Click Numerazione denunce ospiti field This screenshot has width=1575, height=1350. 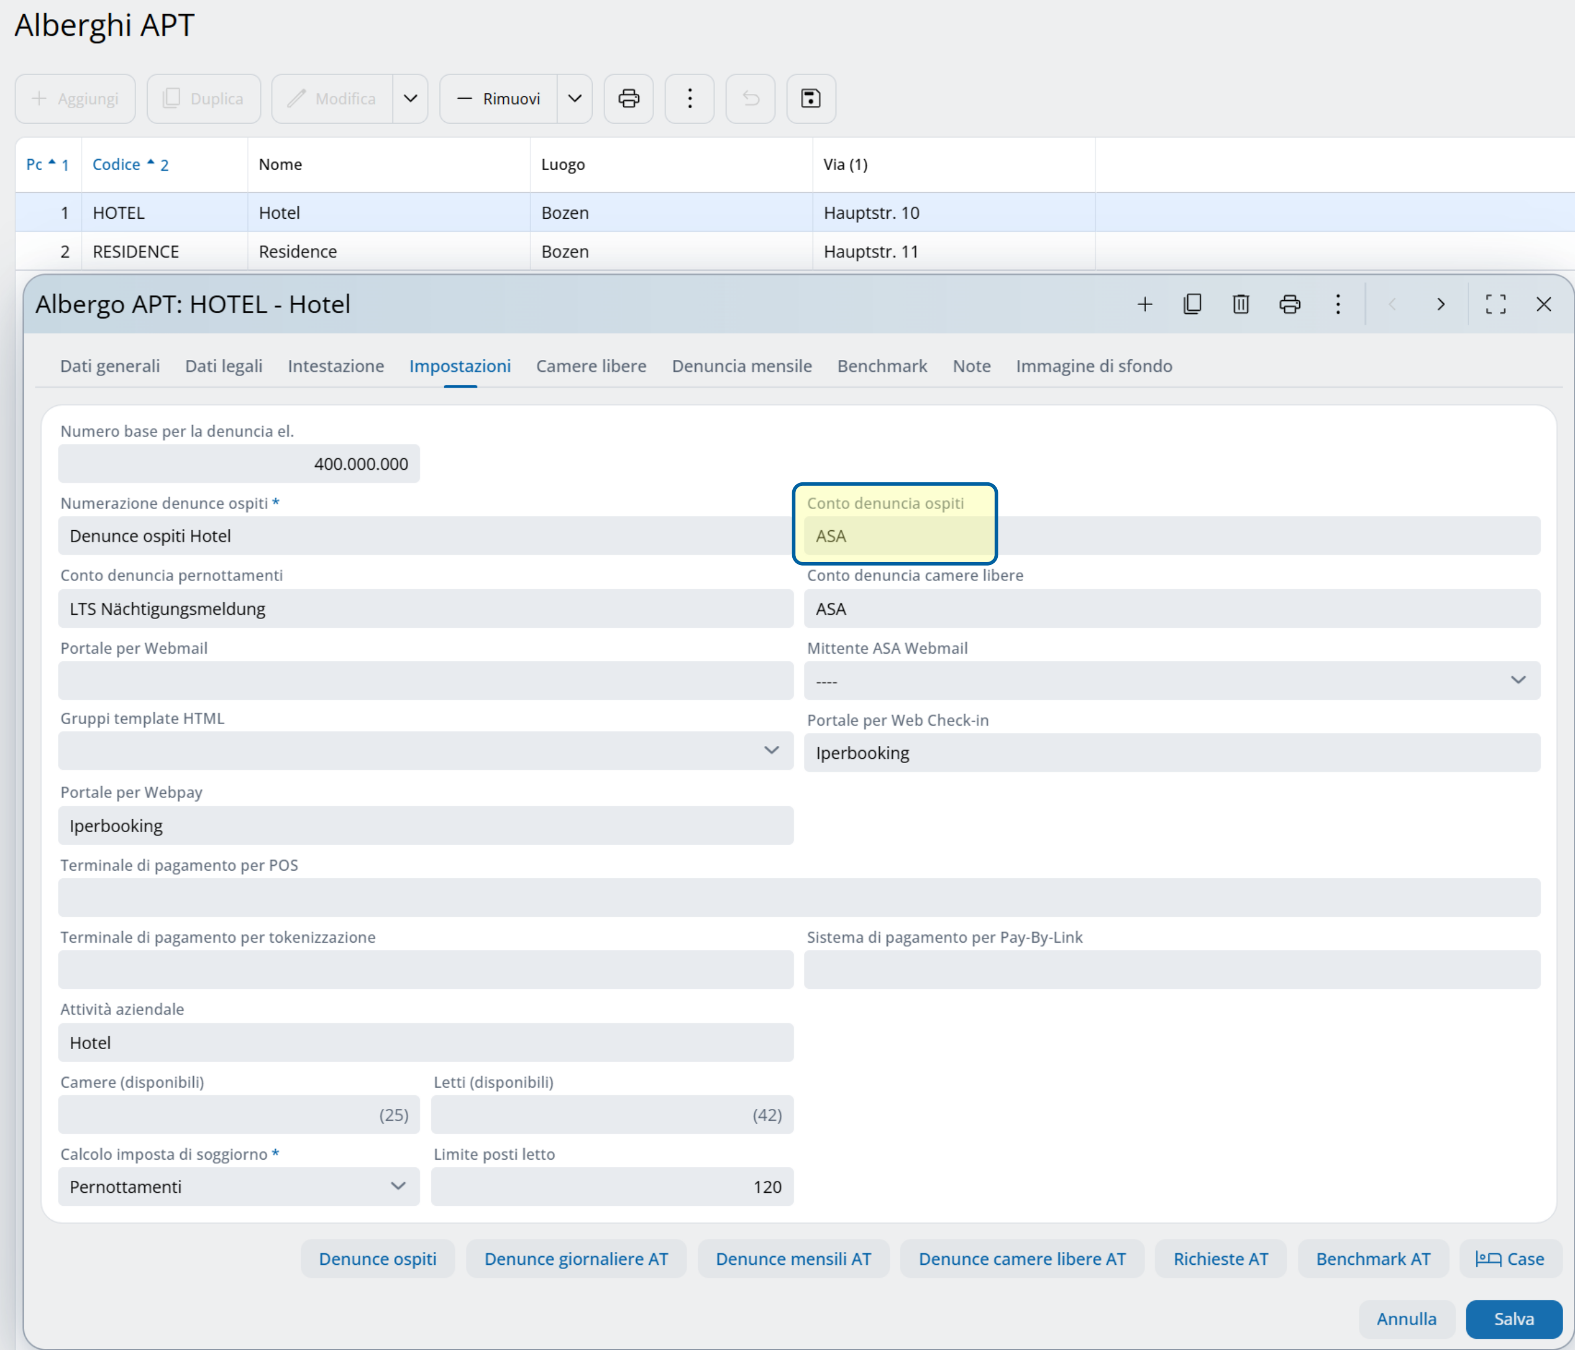pyautogui.click(x=426, y=536)
